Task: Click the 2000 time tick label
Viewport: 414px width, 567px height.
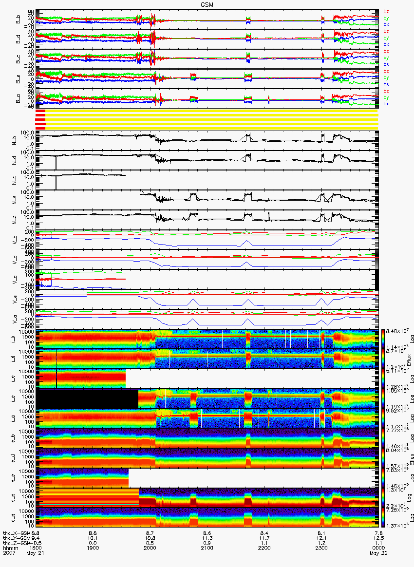Action: [150, 548]
